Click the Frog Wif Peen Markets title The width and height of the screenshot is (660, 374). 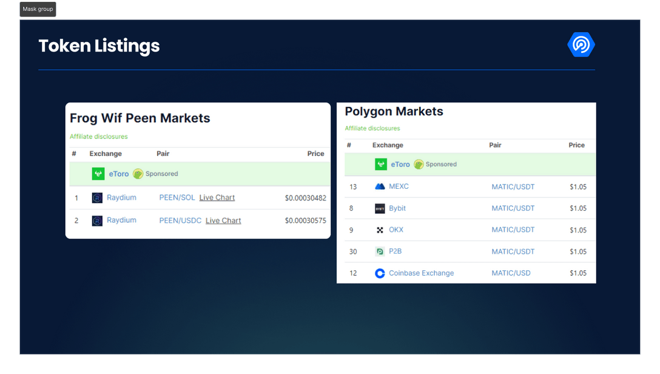click(x=140, y=118)
